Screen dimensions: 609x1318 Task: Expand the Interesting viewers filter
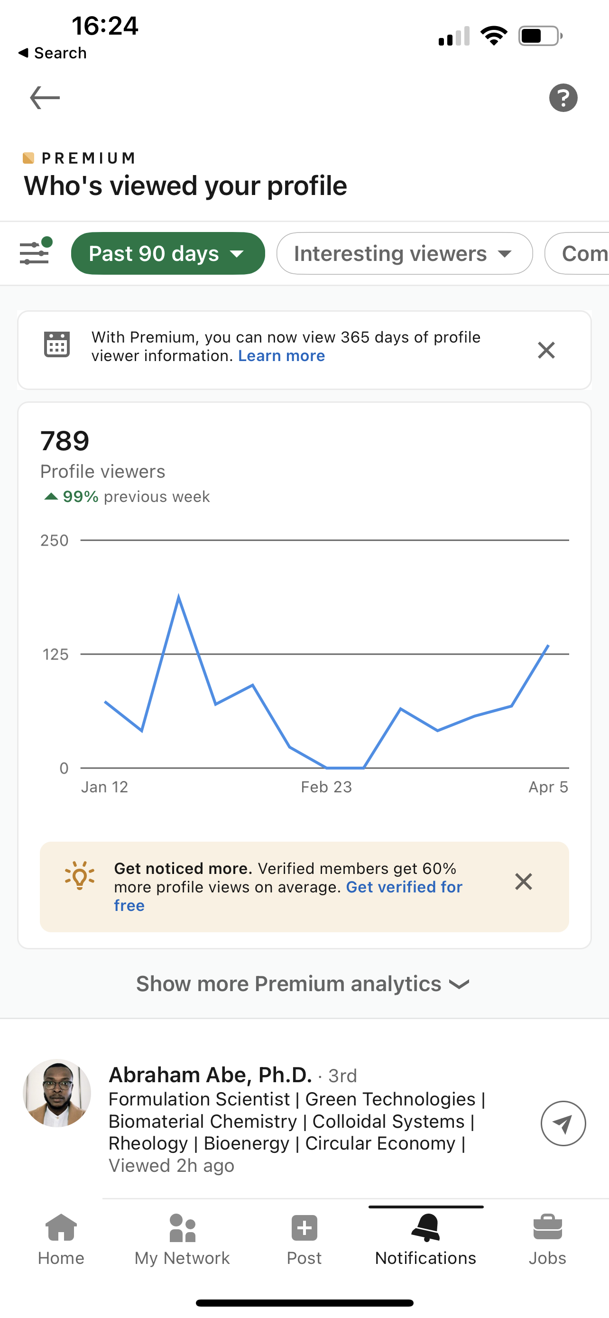[x=404, y=254]
